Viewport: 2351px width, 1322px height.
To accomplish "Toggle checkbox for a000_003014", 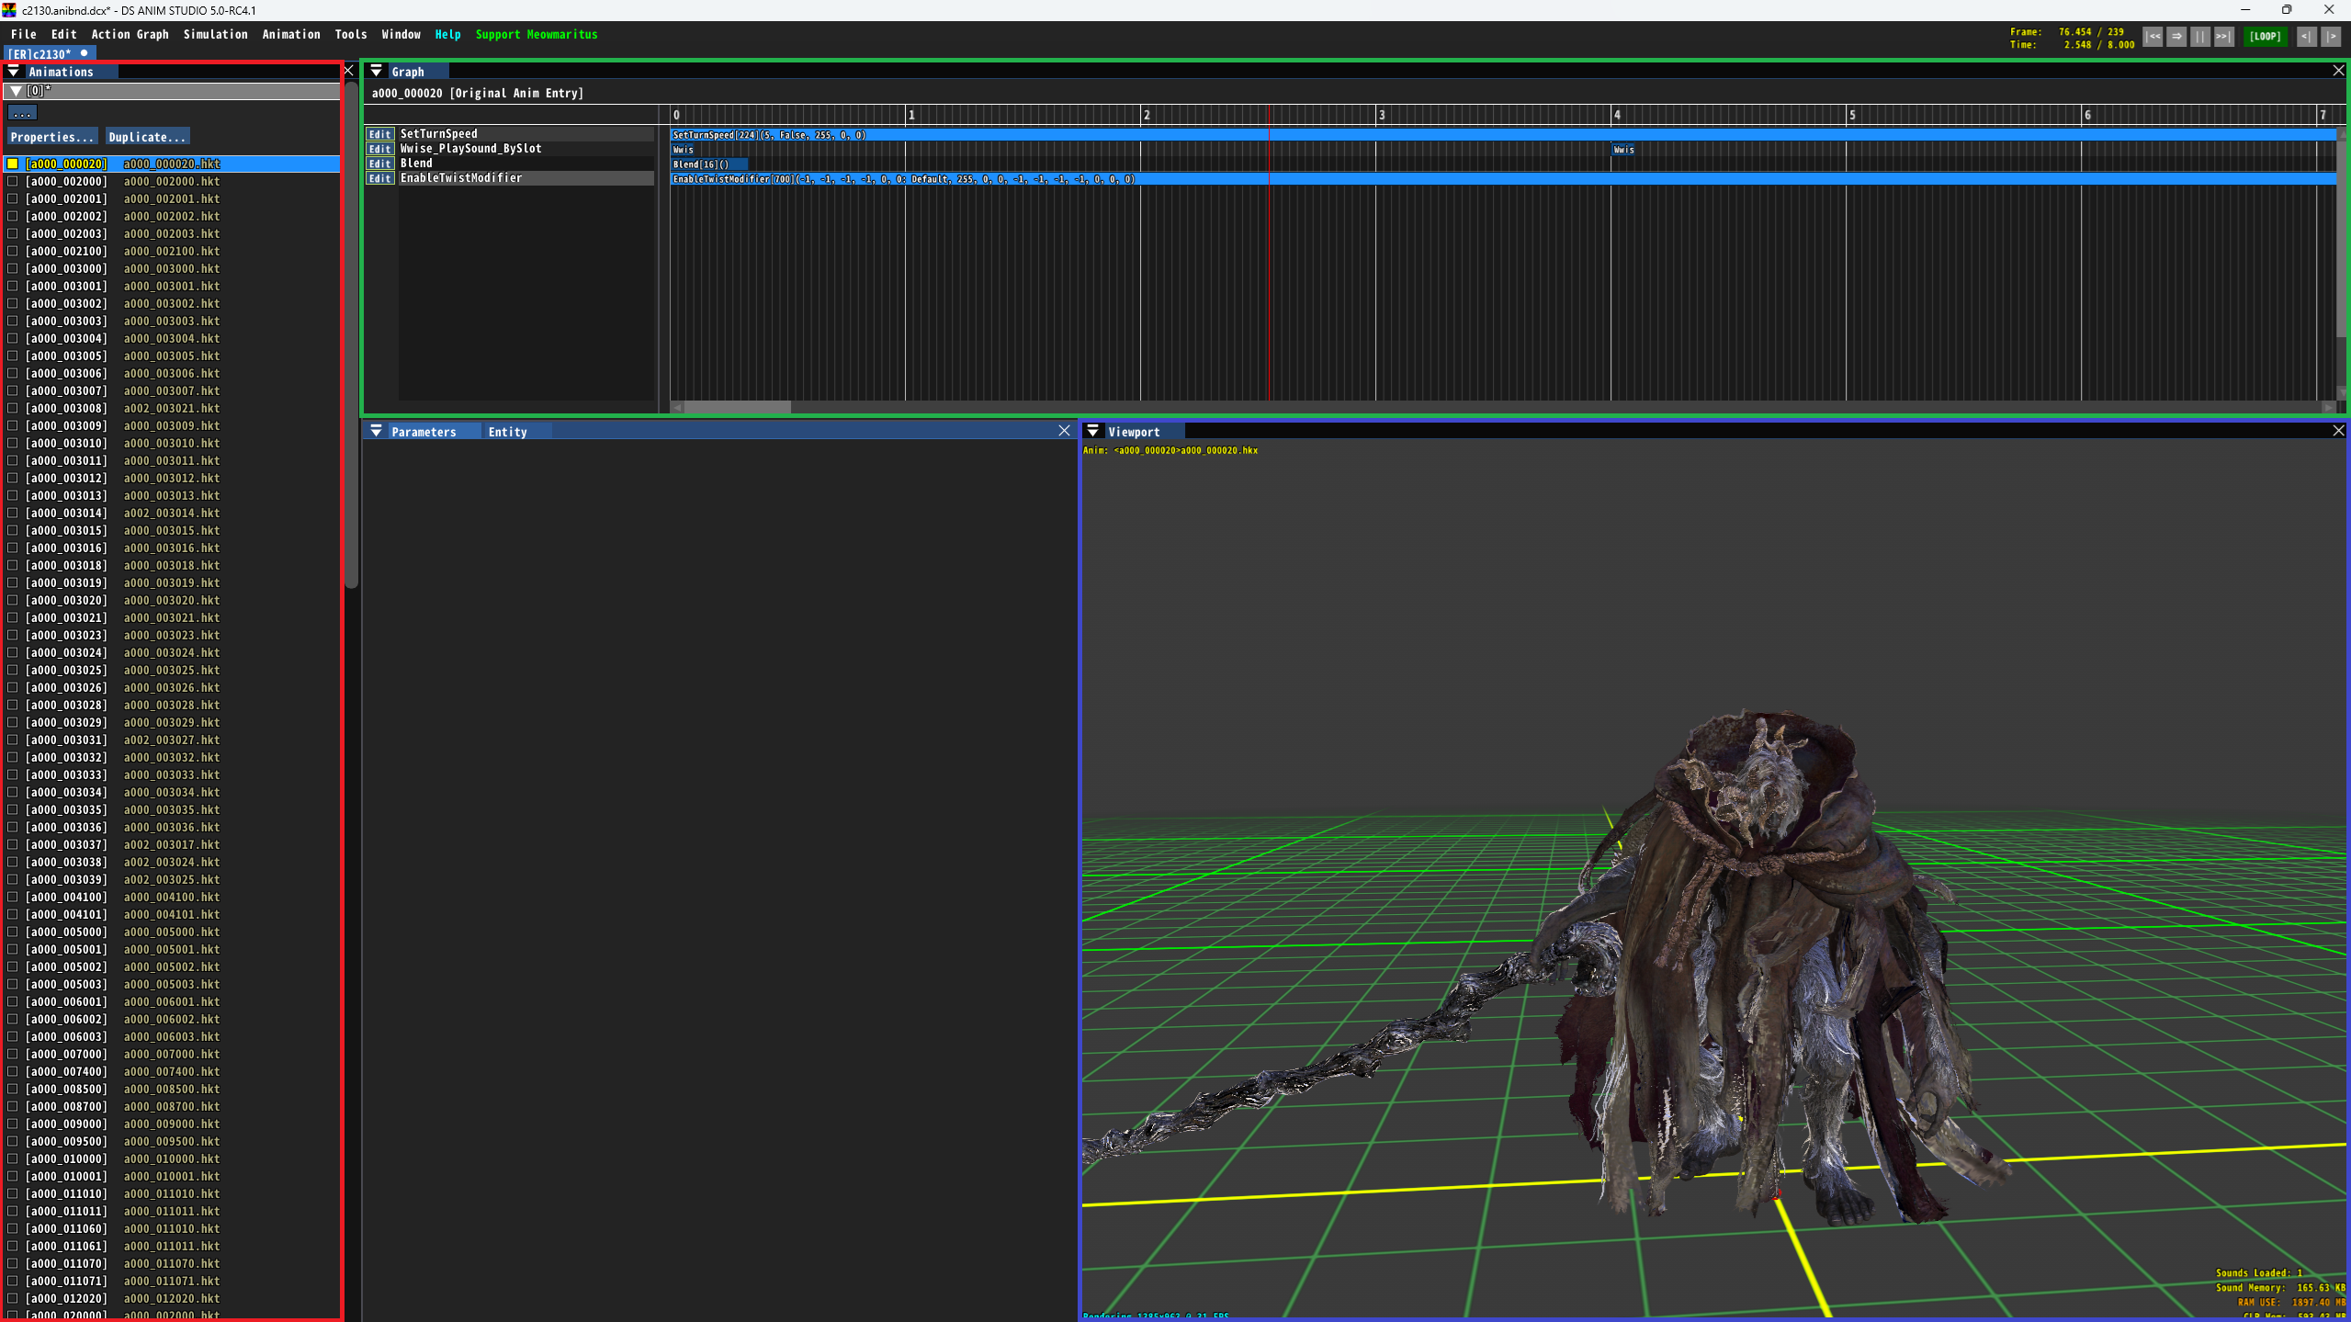I will pyautogui.click(x=13, y=513).
